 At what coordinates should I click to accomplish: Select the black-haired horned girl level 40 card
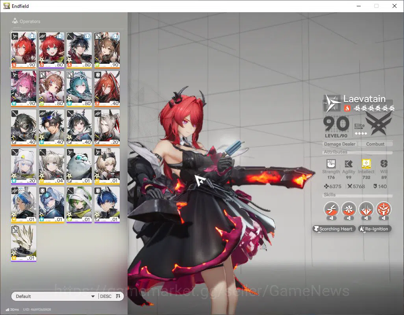(79, 128)
